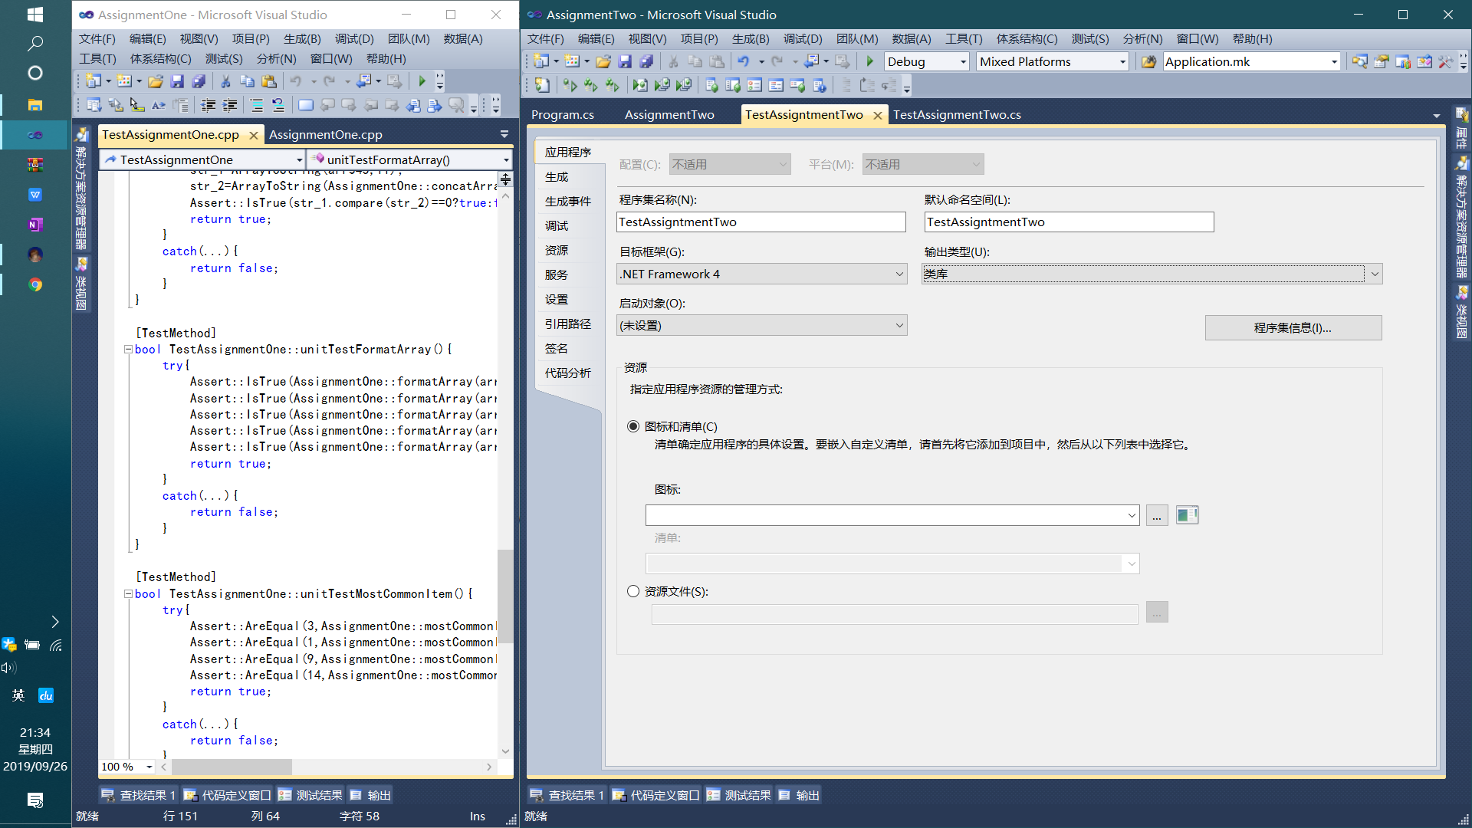Toggle bookmark icon in AssignmentOne toolbar
1472x828 pixels.
pyautogui.click(x=306, y=105)
